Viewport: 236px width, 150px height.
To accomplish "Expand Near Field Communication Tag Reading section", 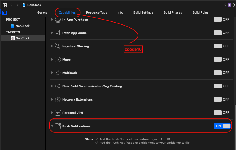I will click(52, 86).
